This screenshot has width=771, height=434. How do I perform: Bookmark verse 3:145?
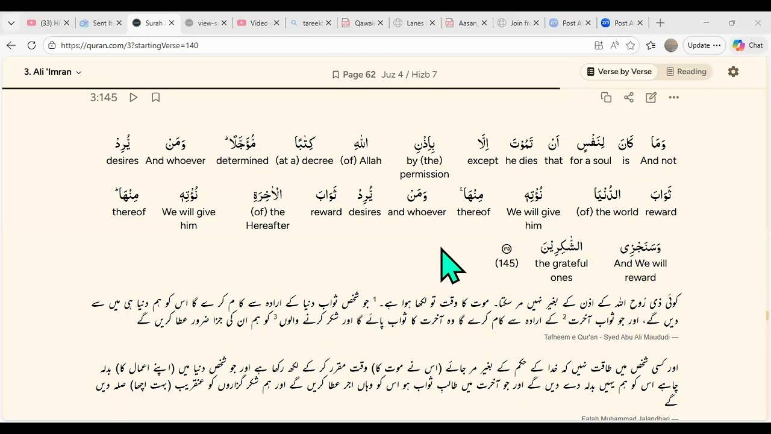tap(155, 97)
